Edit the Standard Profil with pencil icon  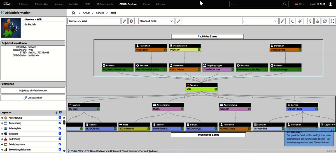[x=179, y=21]
